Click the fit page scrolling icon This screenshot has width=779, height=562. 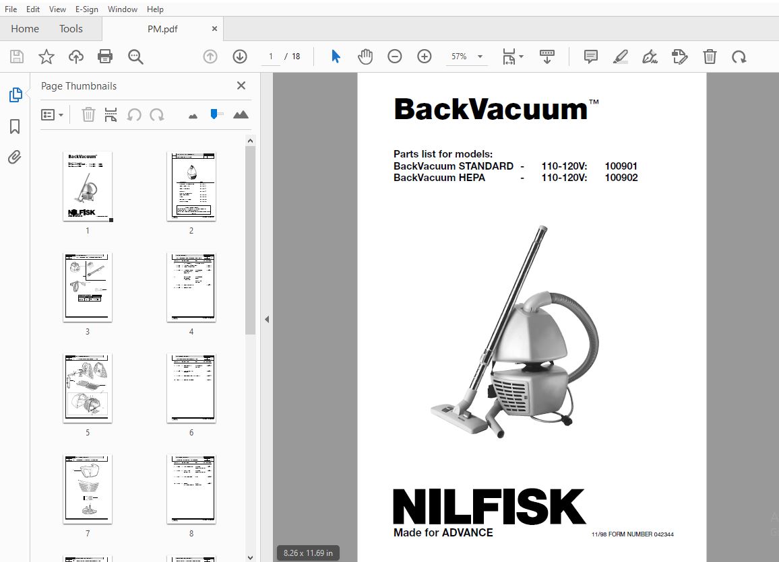coord(509,57)
